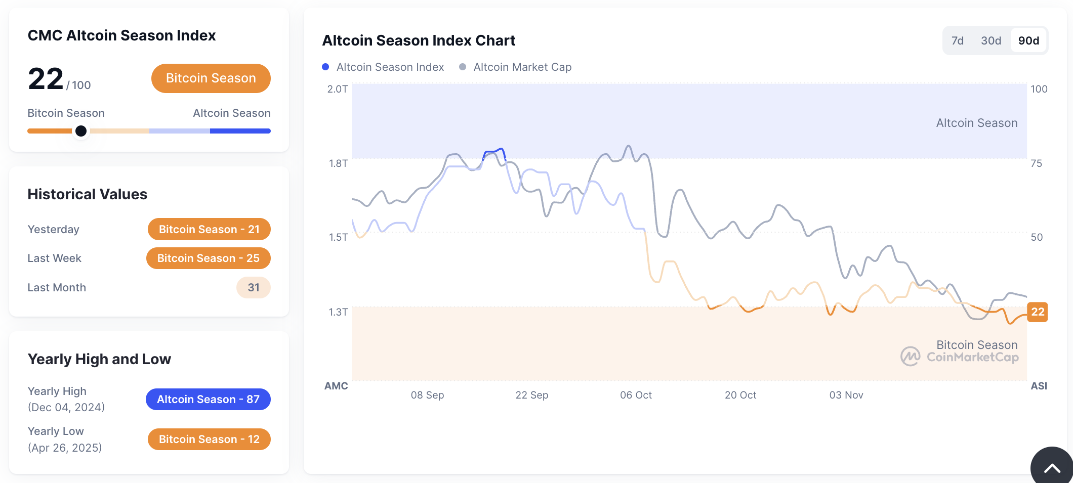
Task: Click the scroll-to-top arrow button
Action: click(x=1052, y=467)
